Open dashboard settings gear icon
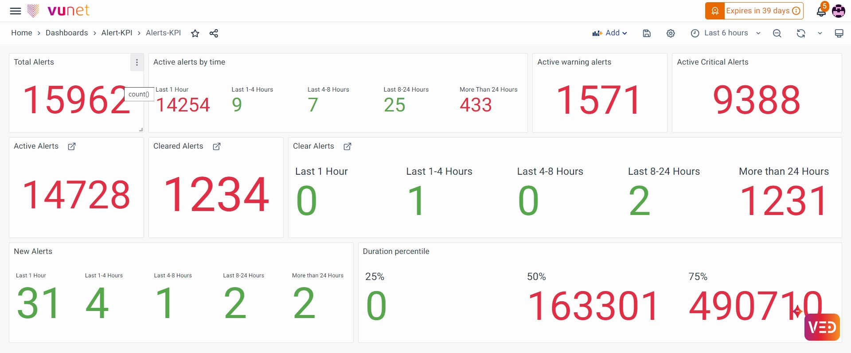 671,33
